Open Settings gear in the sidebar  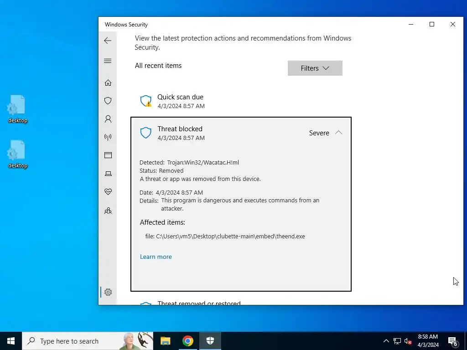pos(108,292)
